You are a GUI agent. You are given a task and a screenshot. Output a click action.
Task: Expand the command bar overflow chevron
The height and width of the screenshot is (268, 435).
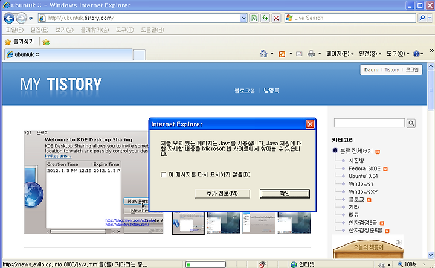[431, 51]
